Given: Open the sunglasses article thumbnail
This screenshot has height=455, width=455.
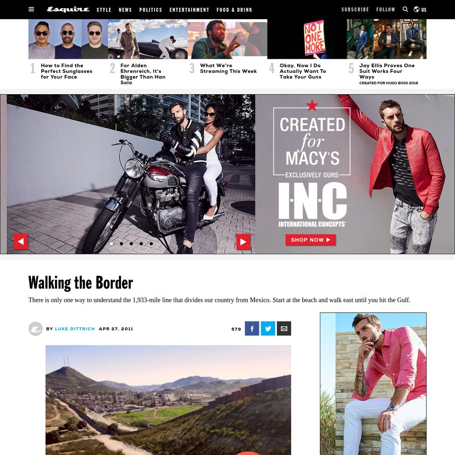Looking at the screenshot, I should coord(68,39).
